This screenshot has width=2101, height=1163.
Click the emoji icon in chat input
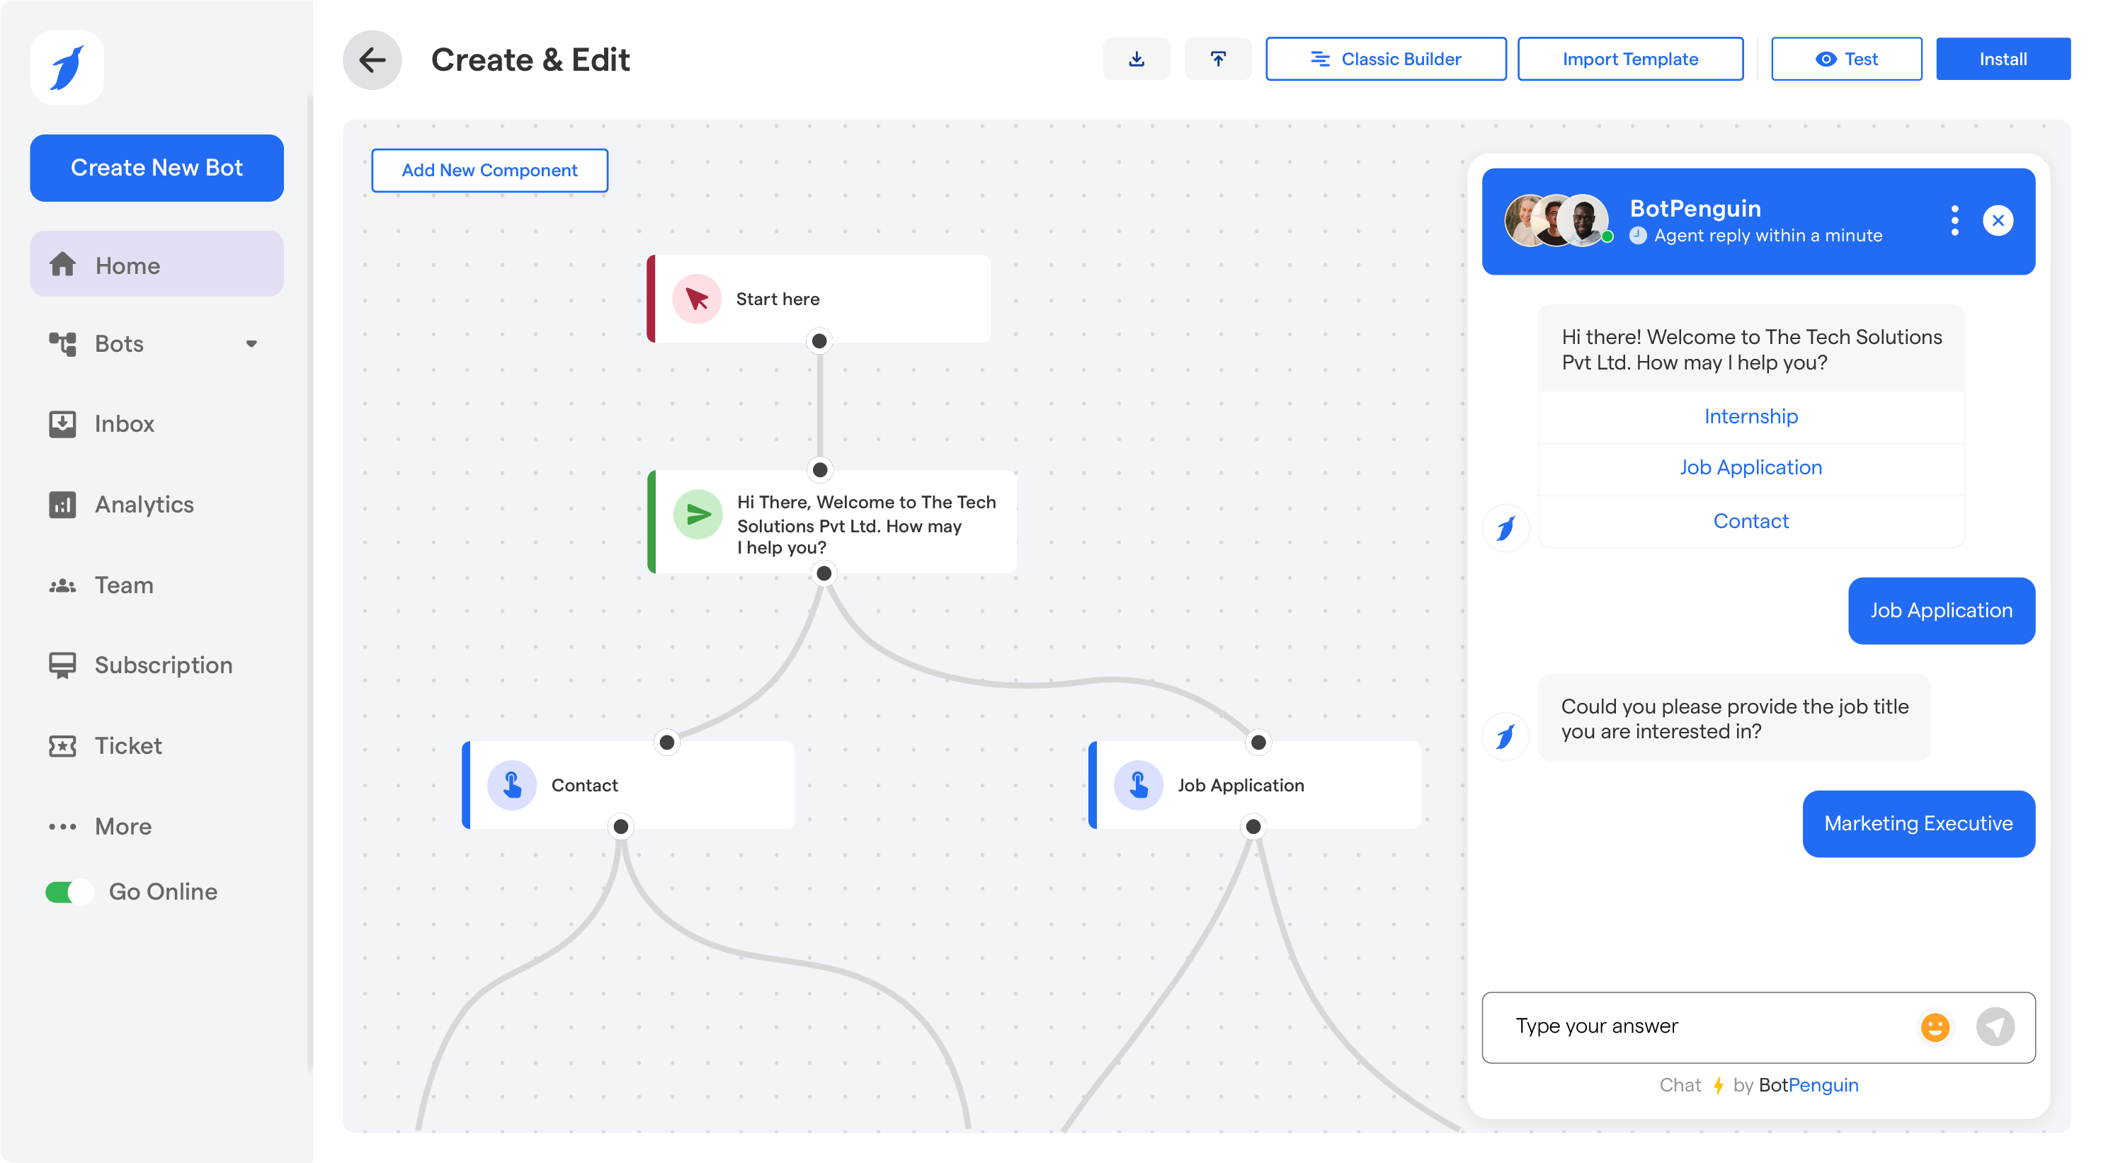pos(1936,1026)
